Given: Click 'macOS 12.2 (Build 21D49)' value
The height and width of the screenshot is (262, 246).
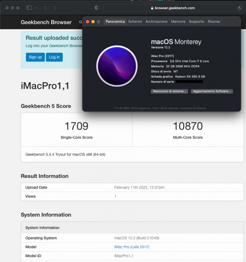Looking at the screenshot, I should [137, 238].
